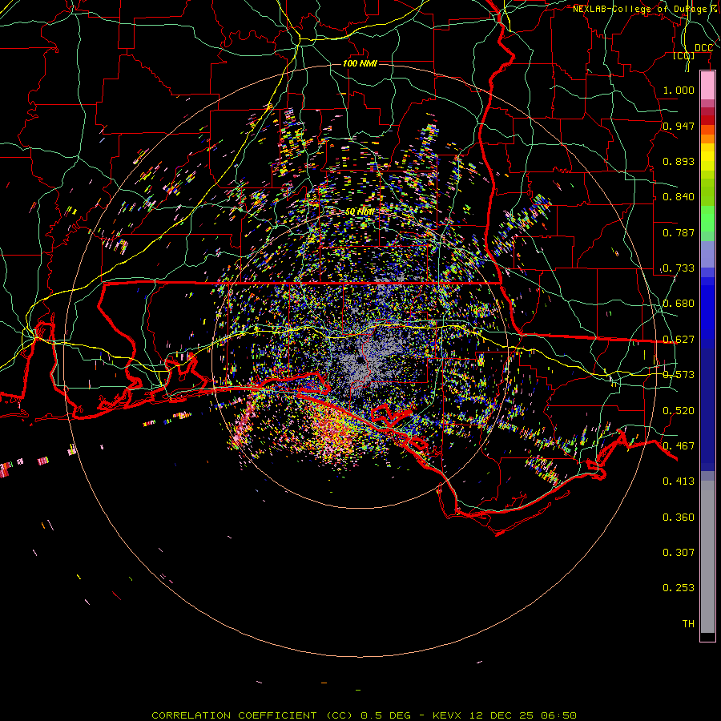Select the 0.467 legend value
The image size is (721, 721).
point(679,446)
